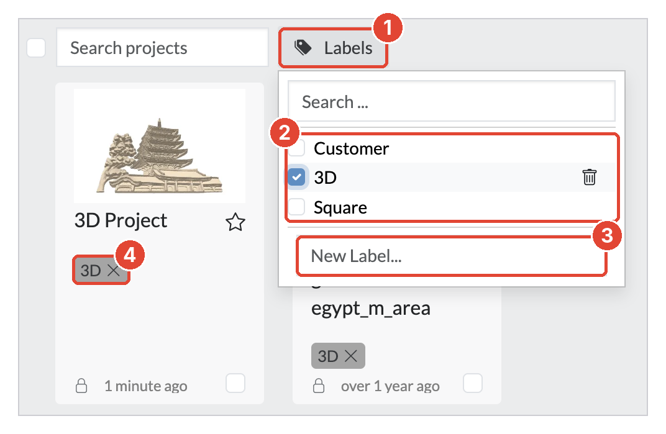Click the Square label text

click(x=340, y=207)
